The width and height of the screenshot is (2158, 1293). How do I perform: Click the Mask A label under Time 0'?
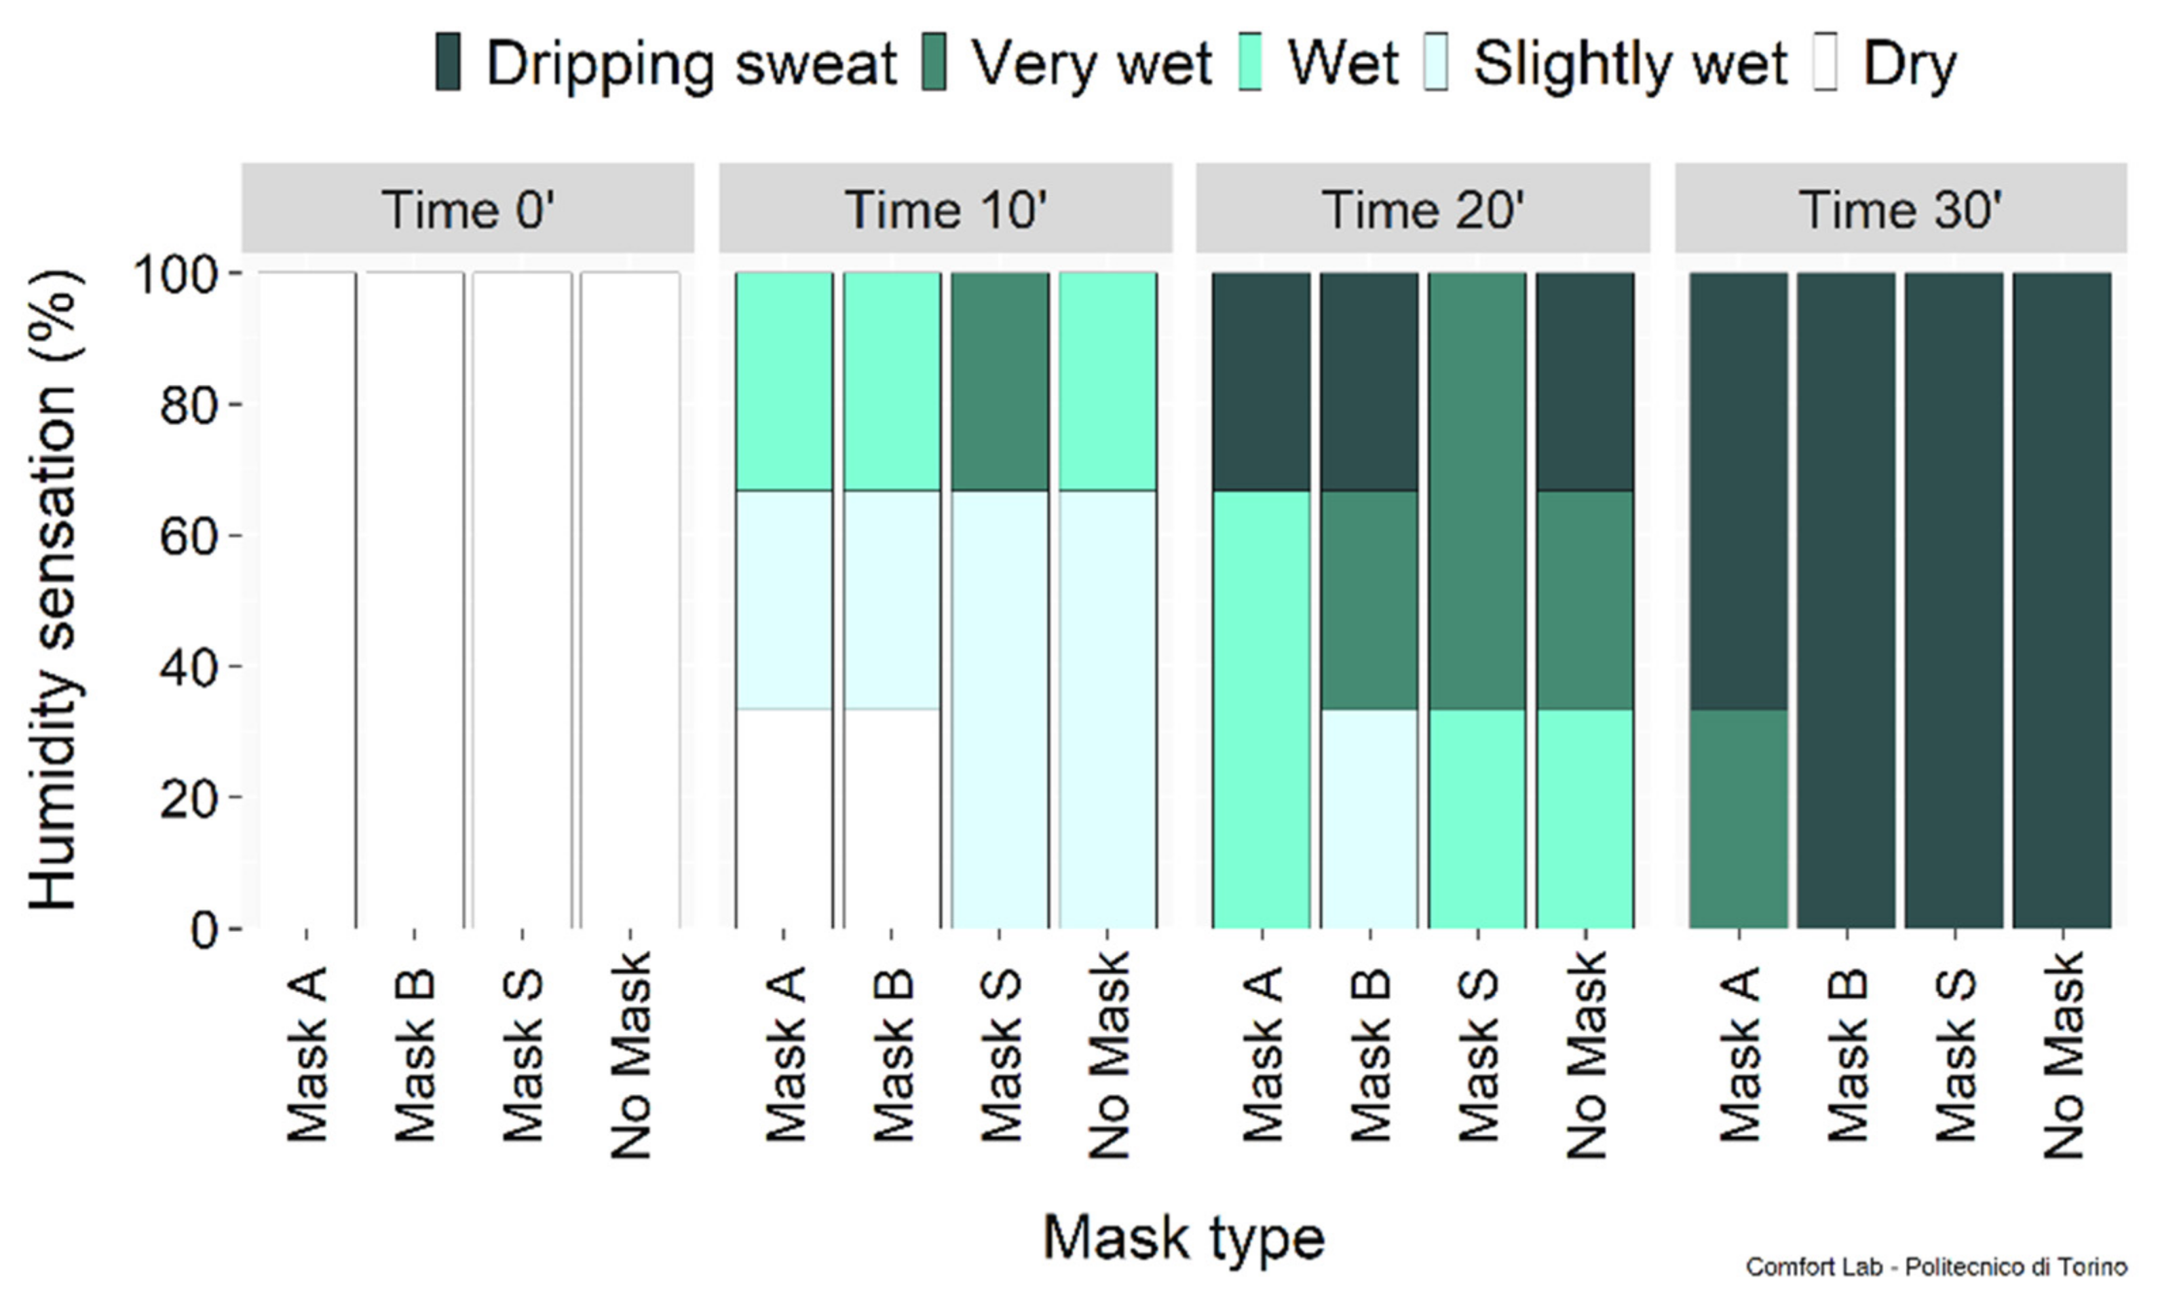pos(307,1055)
